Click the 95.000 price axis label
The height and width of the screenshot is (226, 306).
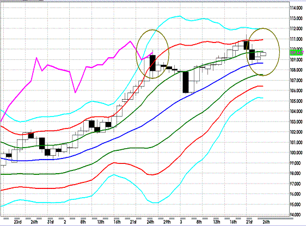296,204
